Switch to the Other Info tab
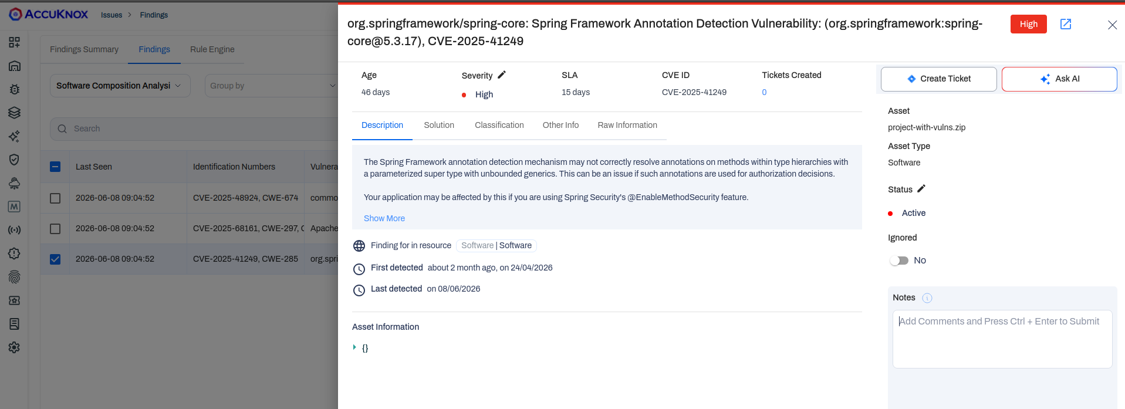1125x409 pixels. pos(560,125)
